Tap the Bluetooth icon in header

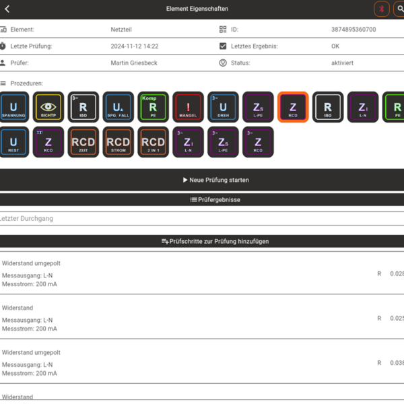pos(382,9)
